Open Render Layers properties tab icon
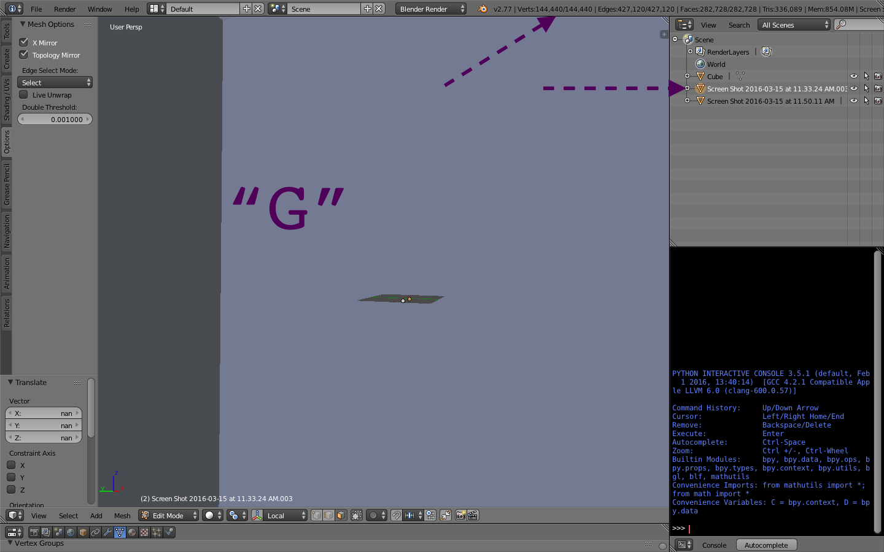The image size is (884, 552). (x=46, y=532)
